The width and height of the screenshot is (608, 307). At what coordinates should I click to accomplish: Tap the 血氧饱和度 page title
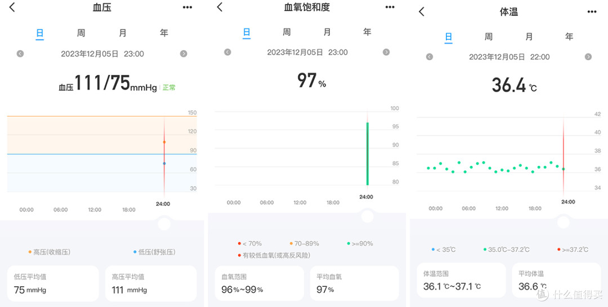[x=307, y=7]
